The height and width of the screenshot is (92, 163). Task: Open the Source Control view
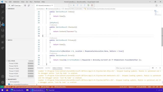click(3, 18)
